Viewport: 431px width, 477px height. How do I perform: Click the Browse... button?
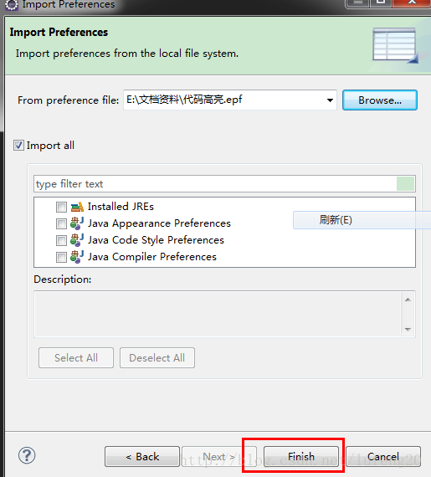point(380,100)
